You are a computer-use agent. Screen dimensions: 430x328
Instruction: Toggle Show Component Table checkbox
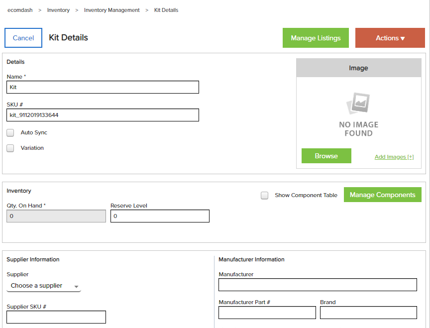pyautogui.click(x=264, y=195)
